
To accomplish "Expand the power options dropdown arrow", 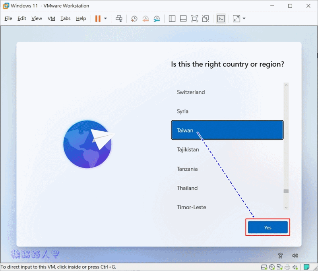I will [105, 19].
